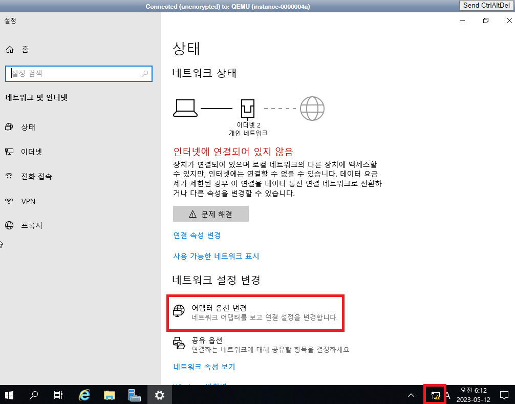The width and height of the screenshot is (515, 404).
Task: Click the 프록시 globe icon in sidebar
Action: (9, 225)
